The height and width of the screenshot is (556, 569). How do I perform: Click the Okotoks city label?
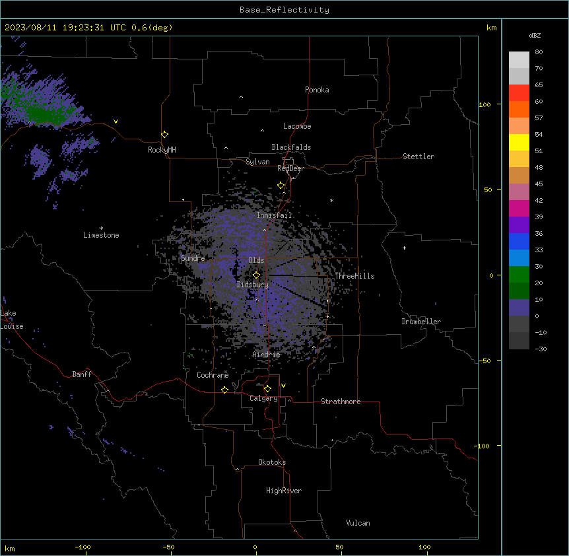pyautogui.click(x=272, y=462)
